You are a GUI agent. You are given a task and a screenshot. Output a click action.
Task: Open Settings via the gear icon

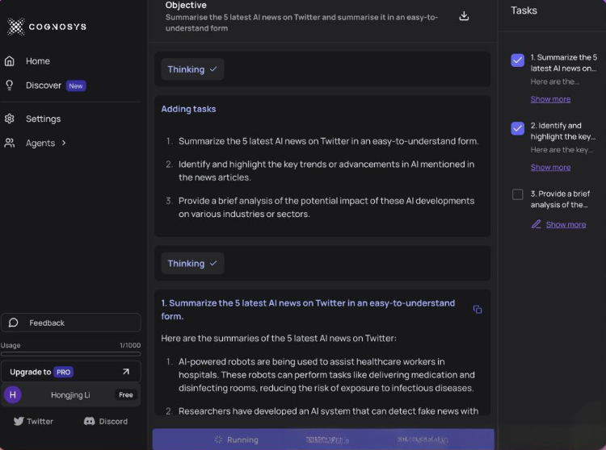(x=10, y=119)
